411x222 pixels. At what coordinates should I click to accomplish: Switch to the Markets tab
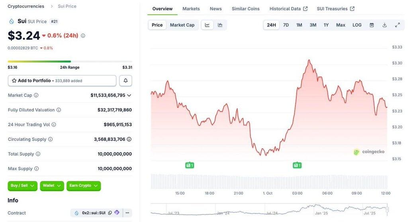[x=191, y=9]
